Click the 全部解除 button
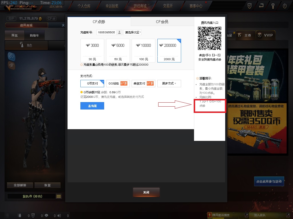293x219 pixels. (20, 185)
